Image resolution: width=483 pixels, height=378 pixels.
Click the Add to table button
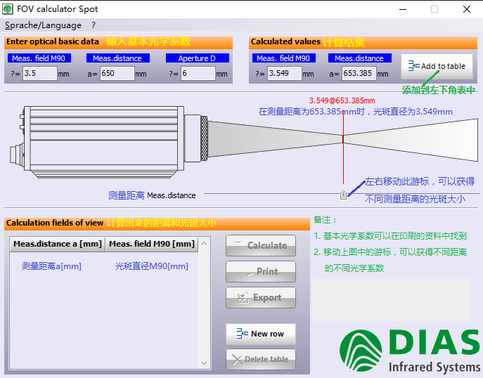click(x=437, y=66)
